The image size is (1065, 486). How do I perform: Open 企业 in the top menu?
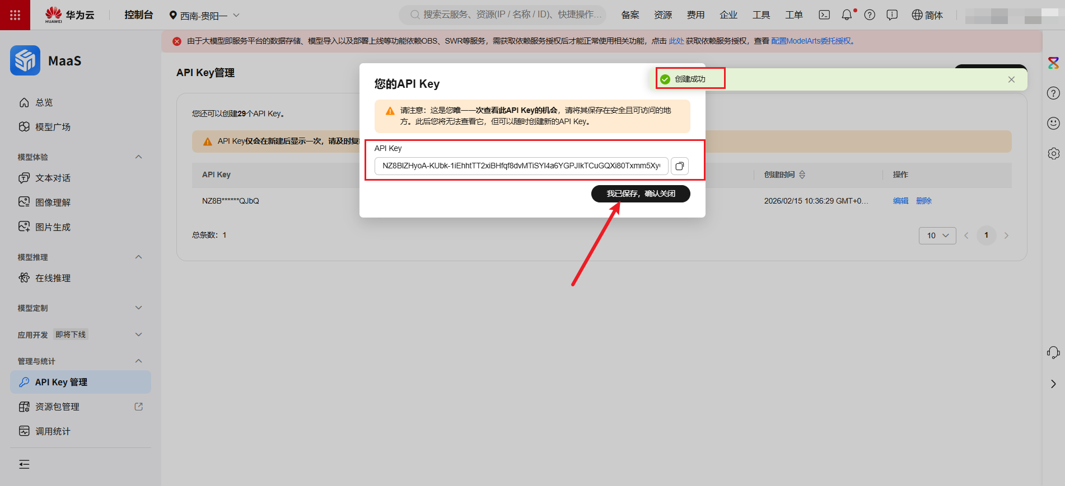click(728, 15)
